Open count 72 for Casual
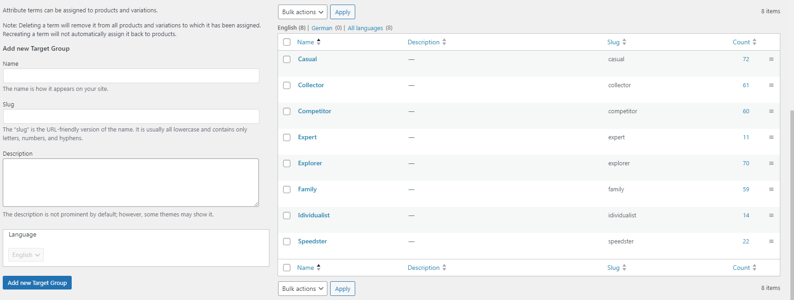 click(746, 59)
